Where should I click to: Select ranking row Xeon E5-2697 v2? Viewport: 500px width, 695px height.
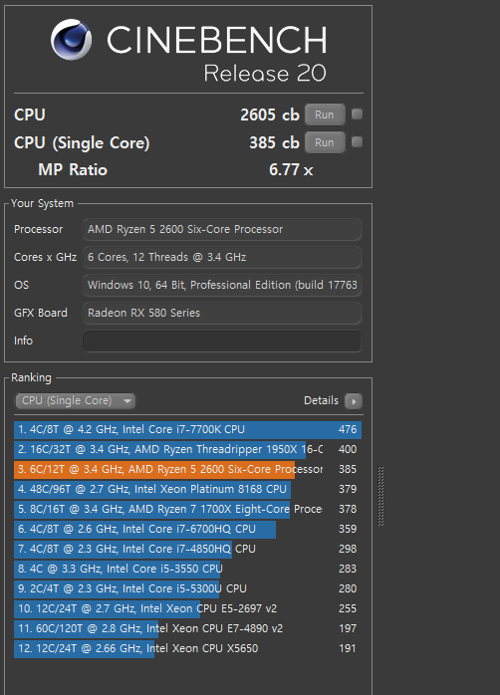(187, 608)
